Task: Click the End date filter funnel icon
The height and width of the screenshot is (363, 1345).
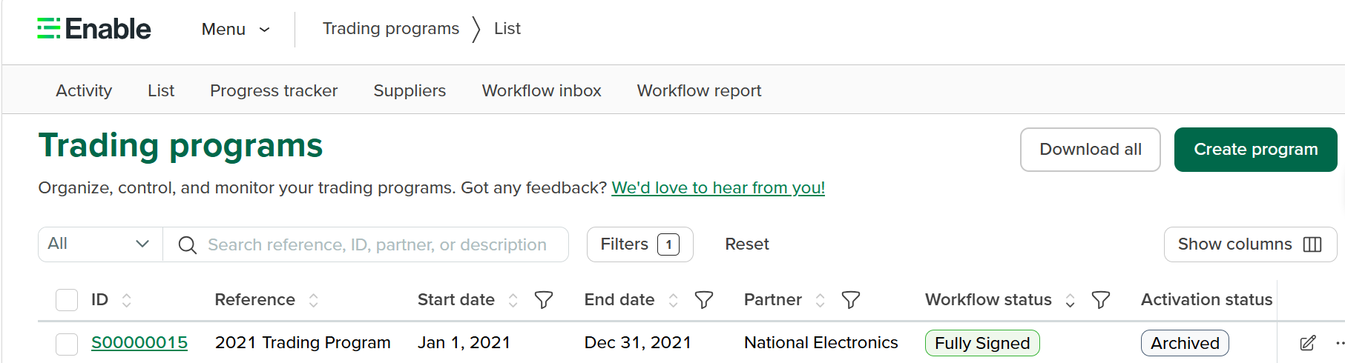Action: [x=704, y=300]
